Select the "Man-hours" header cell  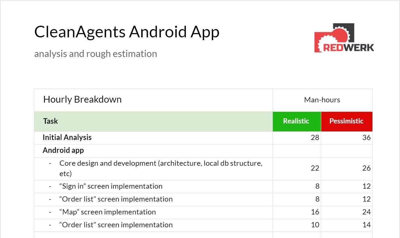pyautogui.click(x=322, y=100)
